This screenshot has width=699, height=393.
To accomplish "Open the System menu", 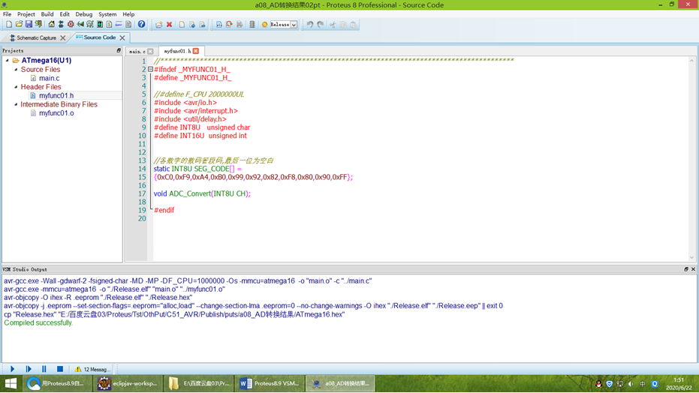I will click(x=107, y=14).
